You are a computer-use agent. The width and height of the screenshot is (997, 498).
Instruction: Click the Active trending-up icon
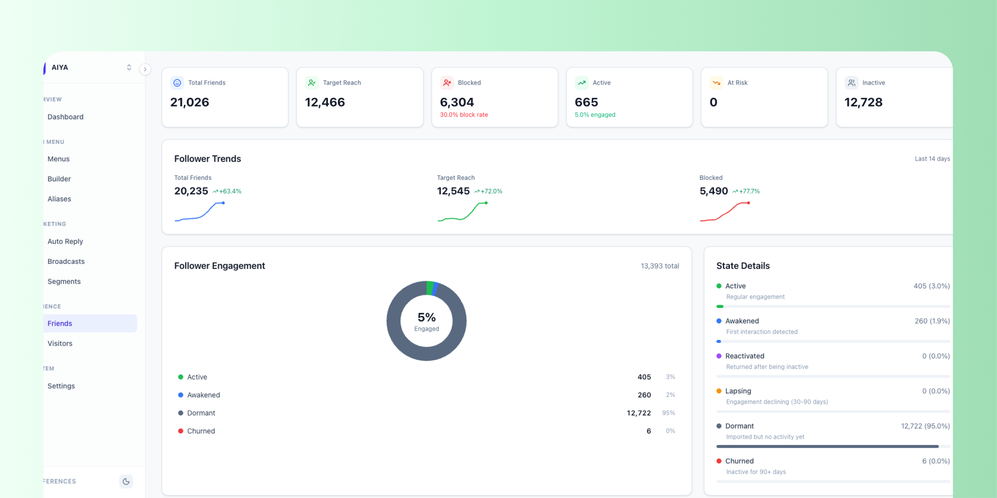(x=582, y=83)
